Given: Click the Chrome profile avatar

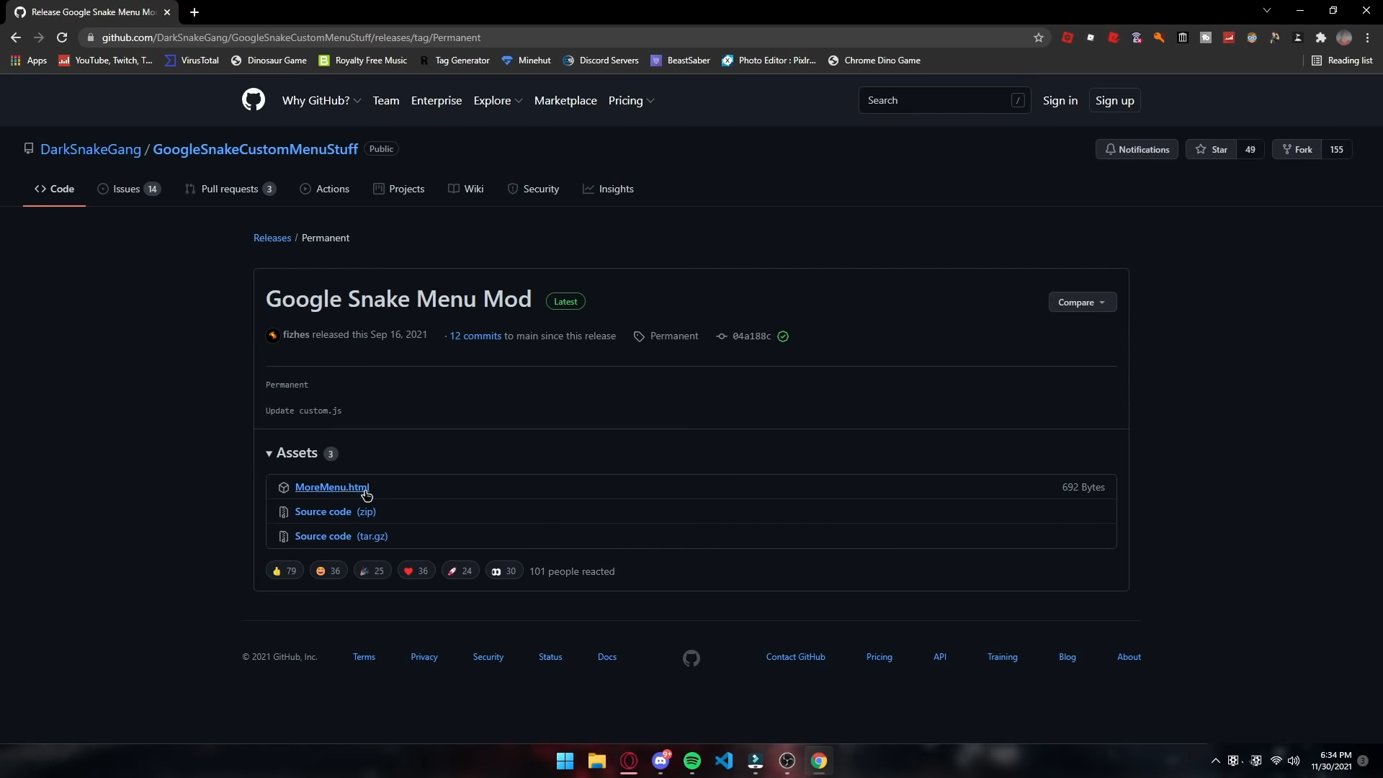Looking at the screenshot, I should pyautogui.click(x=1344, y=37).
